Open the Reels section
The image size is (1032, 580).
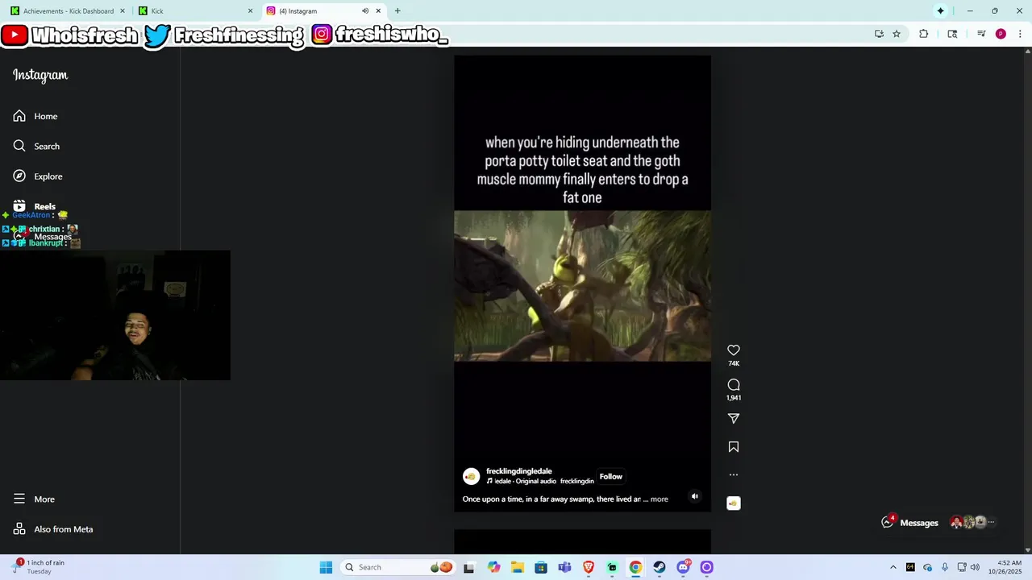click(x=35, y=206)
